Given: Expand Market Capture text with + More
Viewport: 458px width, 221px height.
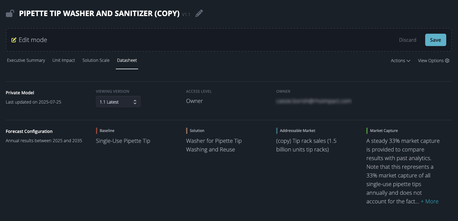Looking at the screenshot, I should [430, 202].
